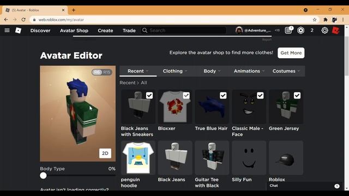The height and width of the screenshot is (196, 349).
Task: Uncheck the True Blue Hair item
Action: point(223,96)
